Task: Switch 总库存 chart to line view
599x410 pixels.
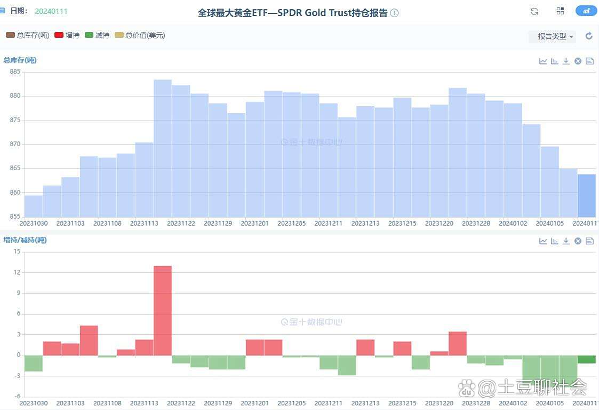Action: tap(543, 61)
